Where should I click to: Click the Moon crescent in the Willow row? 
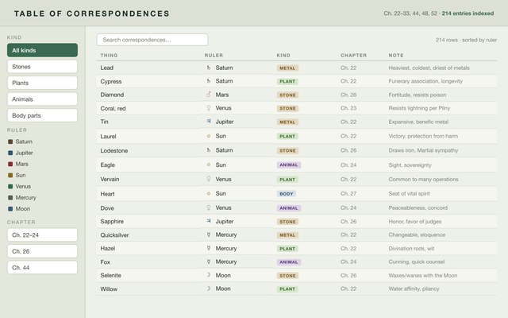(209, 289)
